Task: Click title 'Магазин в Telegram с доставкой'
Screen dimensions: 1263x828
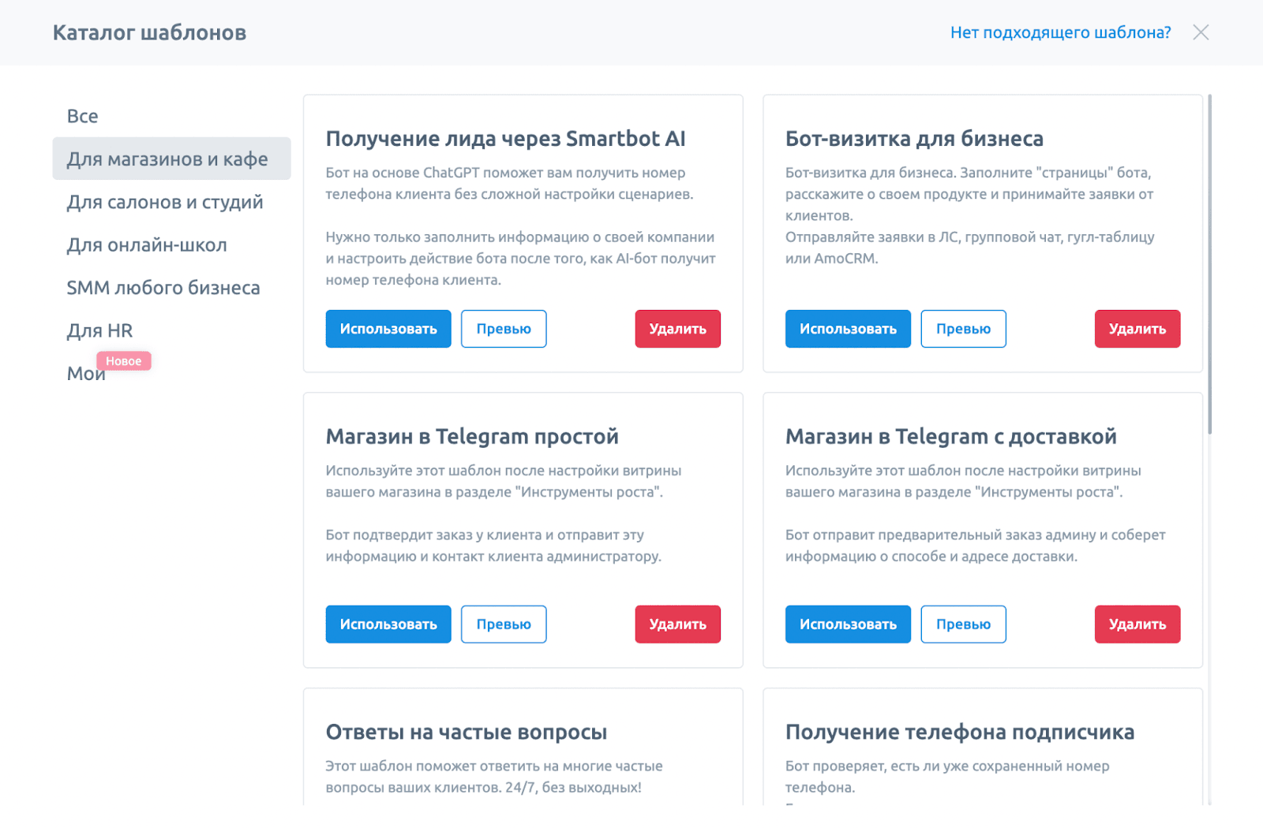Action: coord(951,437)
